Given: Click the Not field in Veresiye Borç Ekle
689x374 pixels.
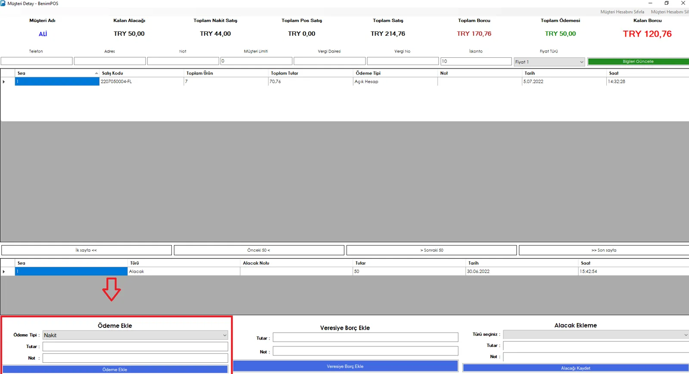Looking at the screenshot, I should click(x=365, y=351).
